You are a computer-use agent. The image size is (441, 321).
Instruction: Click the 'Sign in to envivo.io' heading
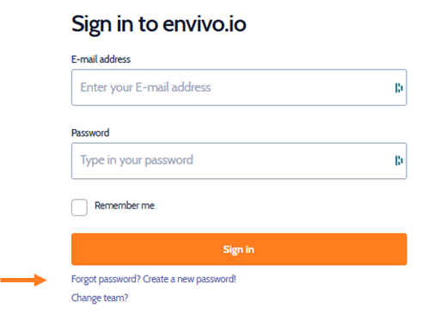point(159,25)
